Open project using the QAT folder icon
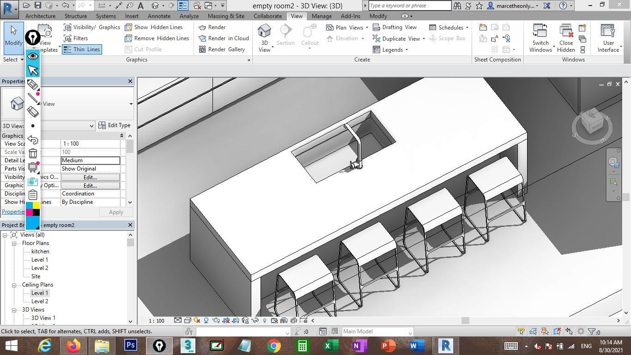The height and width of the screenshot is (355, 631). pyautogui.click(x=26, y=6)
